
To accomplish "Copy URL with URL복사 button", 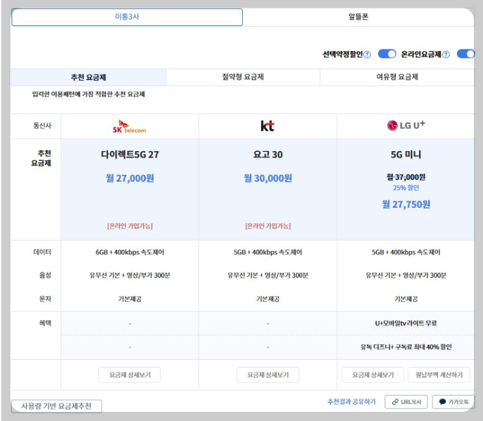I will pyautogui.click(x=406, y=402).
